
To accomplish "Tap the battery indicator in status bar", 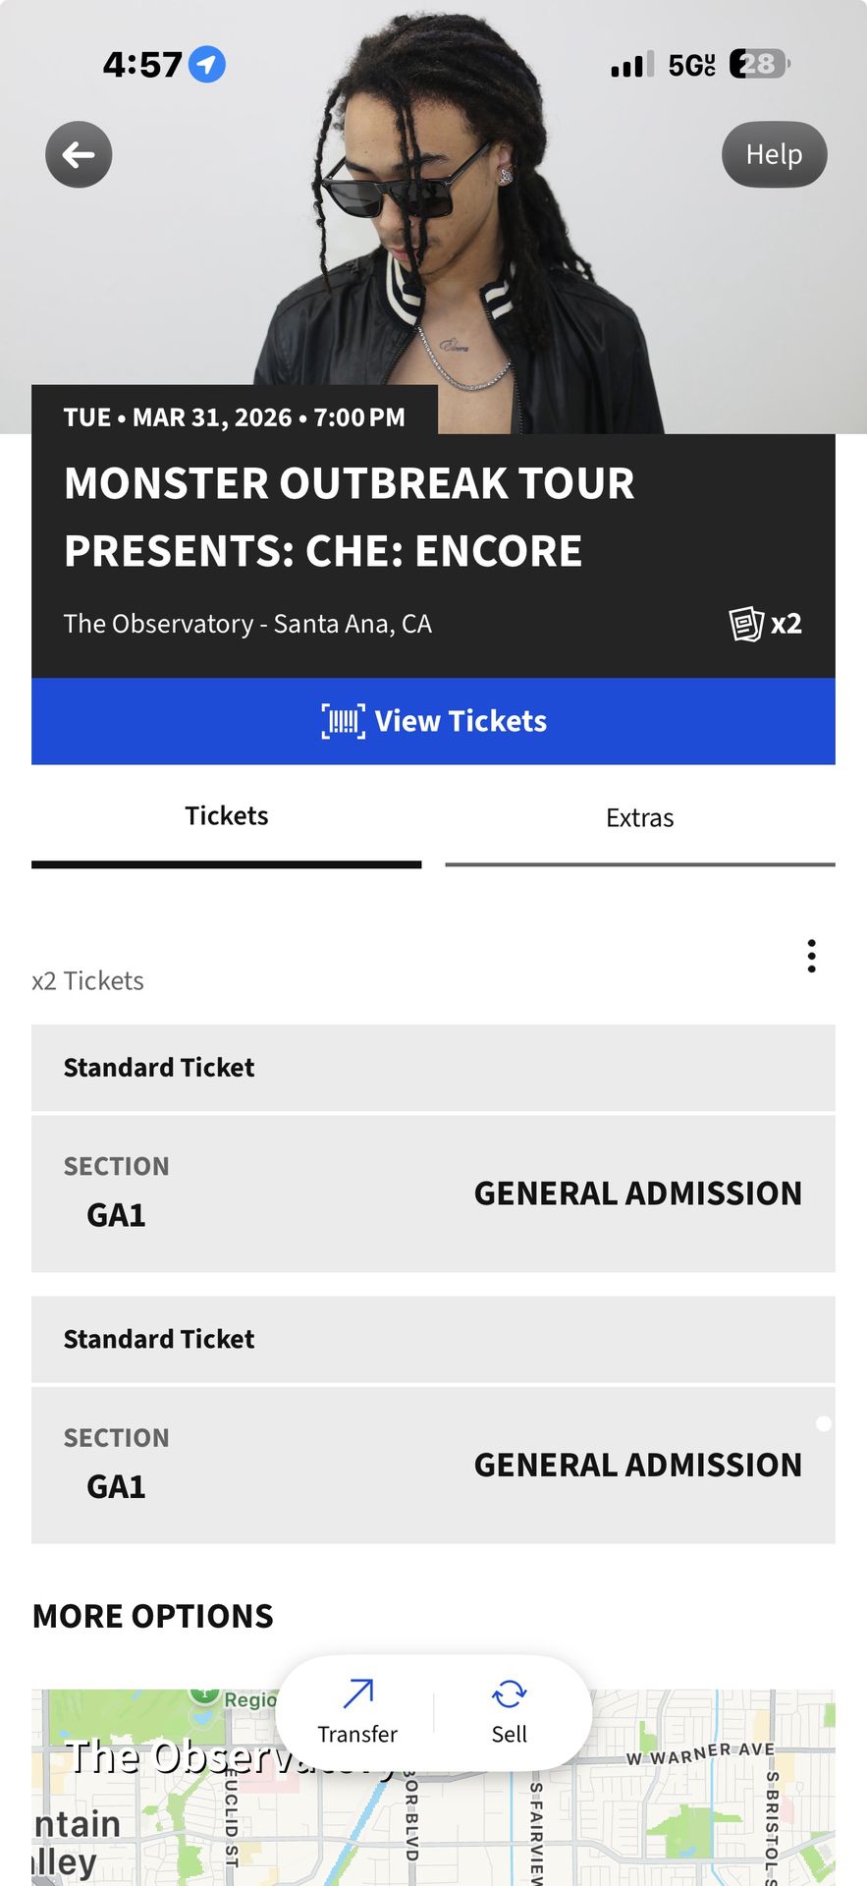I will coord(759,65).
